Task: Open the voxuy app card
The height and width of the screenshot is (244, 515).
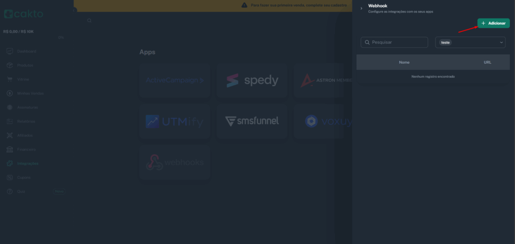Action: coord(322,121)
